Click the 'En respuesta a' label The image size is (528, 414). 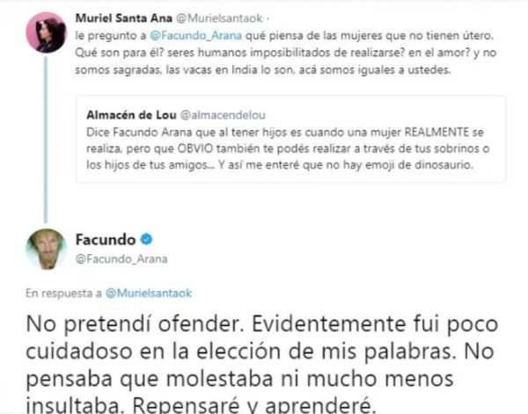click(63, 294)
